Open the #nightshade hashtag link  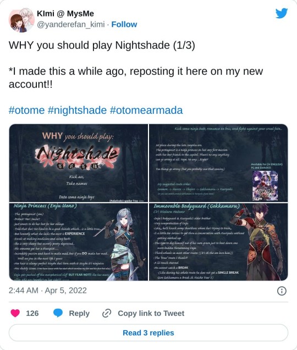[77, 110]
